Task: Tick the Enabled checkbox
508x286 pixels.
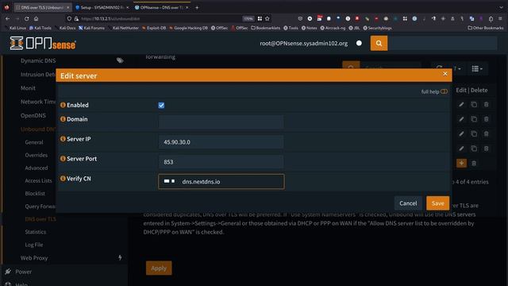Action: (x=161, y=106)
